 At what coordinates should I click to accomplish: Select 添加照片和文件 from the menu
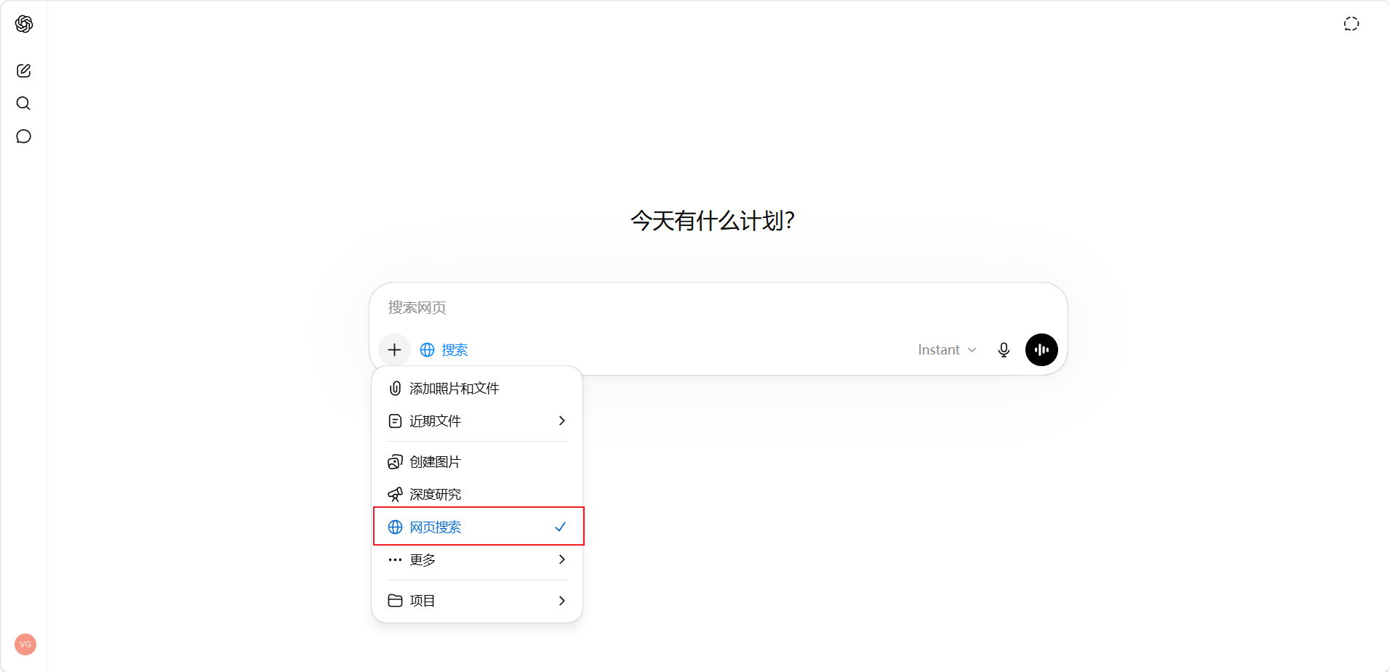(x=477, y=389)
